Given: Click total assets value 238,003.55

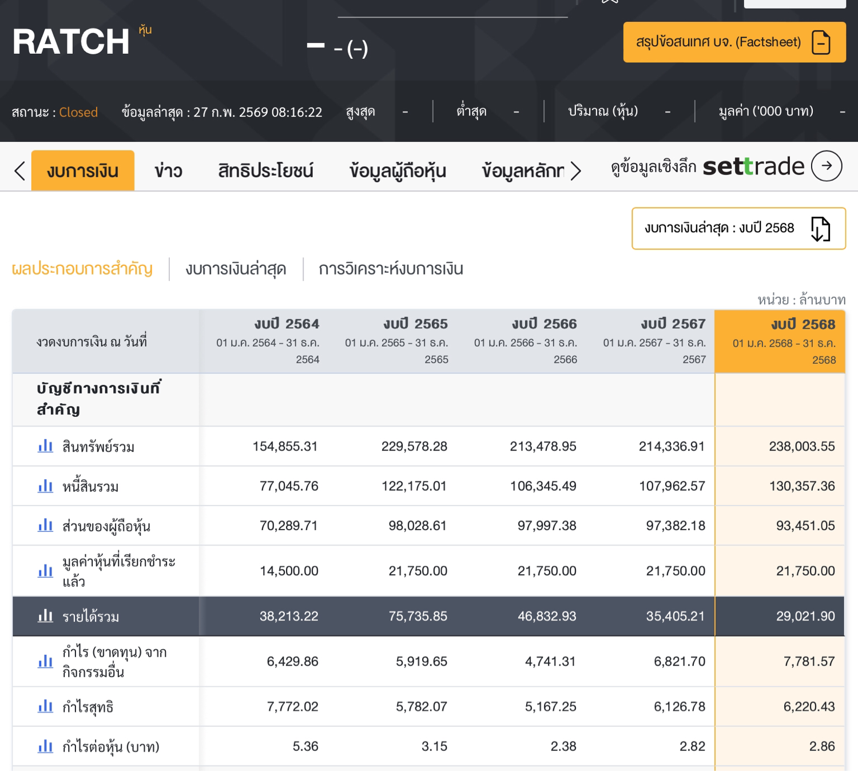Looking at the screenshot, I should click(802, 446).
